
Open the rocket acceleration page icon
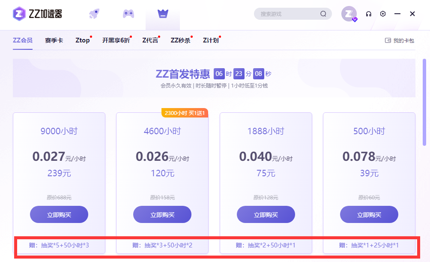[94, 14]
